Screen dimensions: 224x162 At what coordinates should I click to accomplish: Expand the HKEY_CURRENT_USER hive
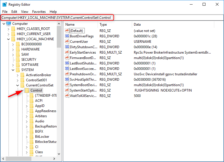pyautogui.click(x=8, y=34)
